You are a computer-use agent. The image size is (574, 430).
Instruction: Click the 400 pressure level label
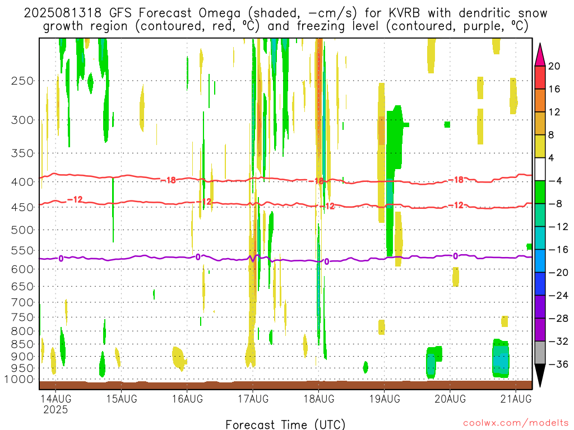pyautogui.click(x=22, y=182)
